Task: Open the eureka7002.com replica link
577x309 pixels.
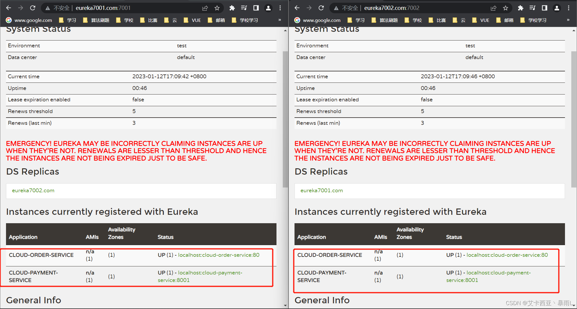Action: (33, 190)
